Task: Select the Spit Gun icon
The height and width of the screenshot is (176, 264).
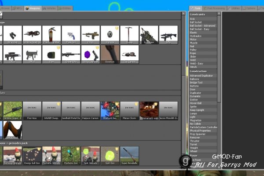Action: pos(110,156)
